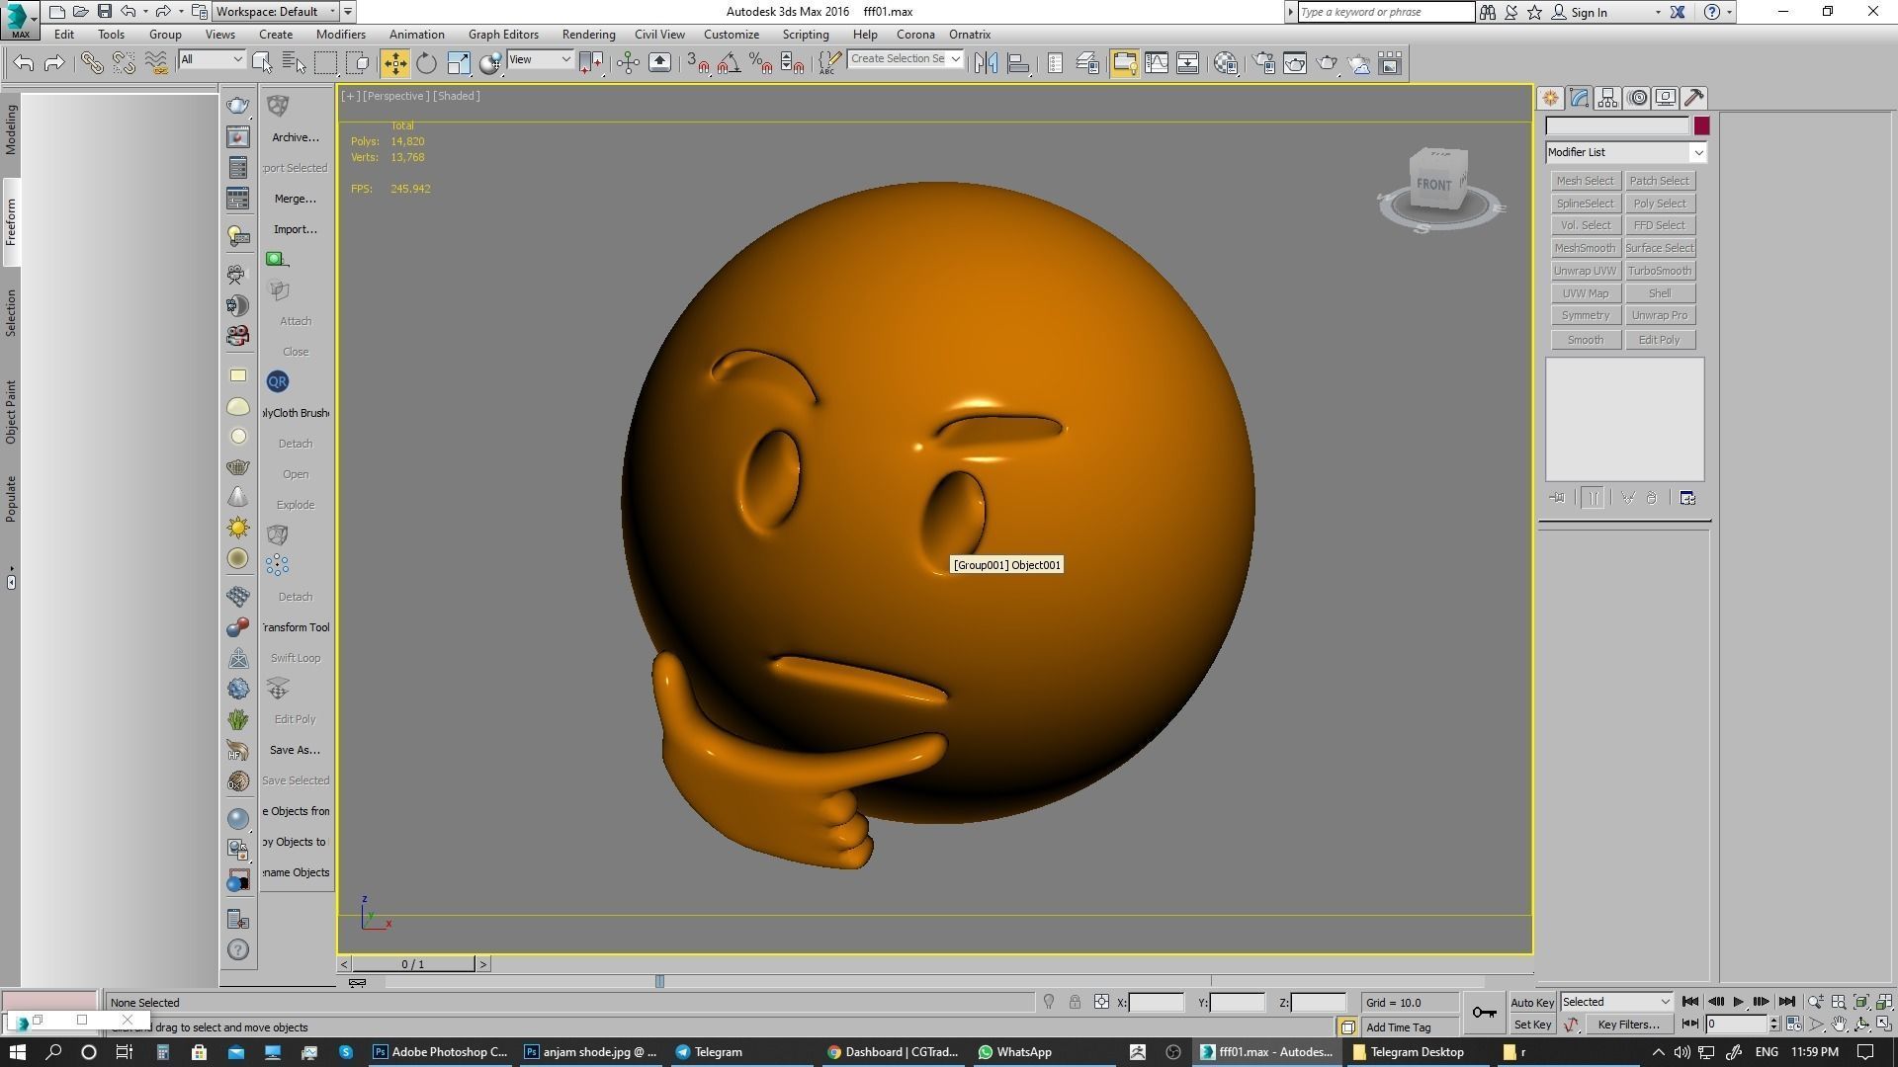Click the time slider 0 / 1 handle

click(413, 964)
